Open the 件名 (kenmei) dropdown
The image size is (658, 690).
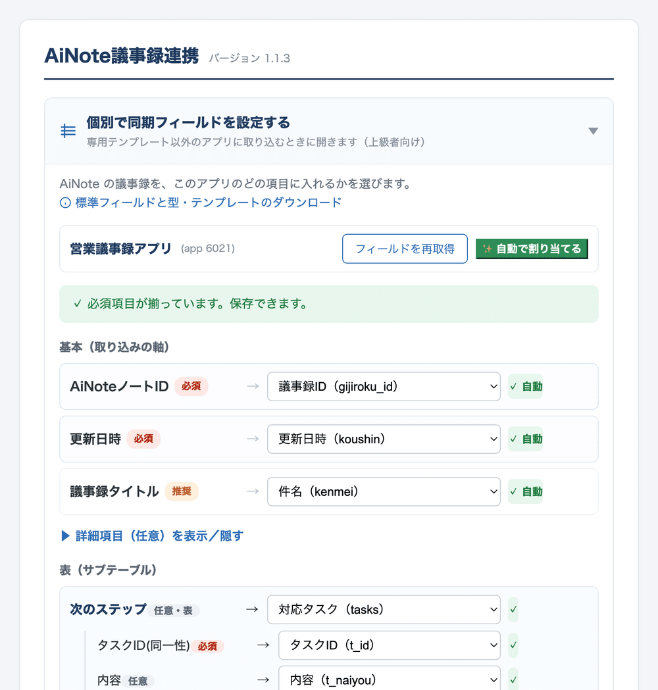pos(384,491)
